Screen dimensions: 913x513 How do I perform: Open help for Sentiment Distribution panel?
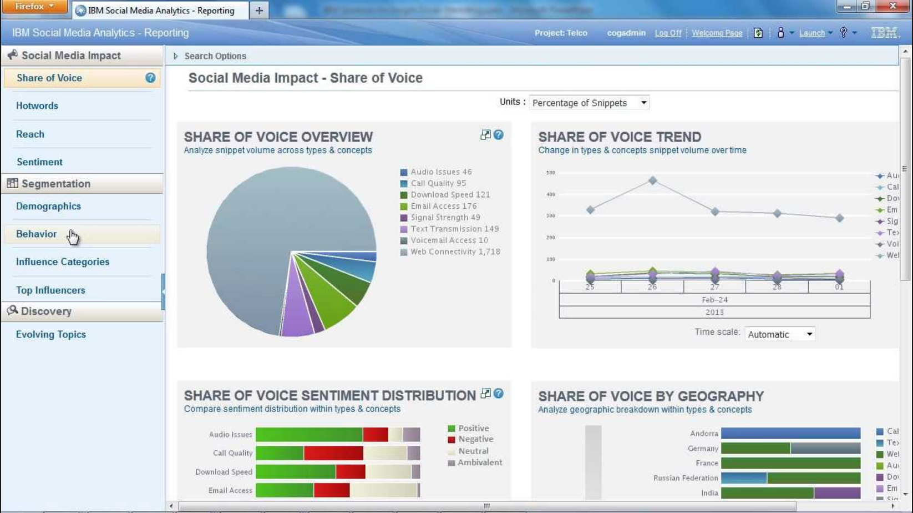tap(499, 394)
